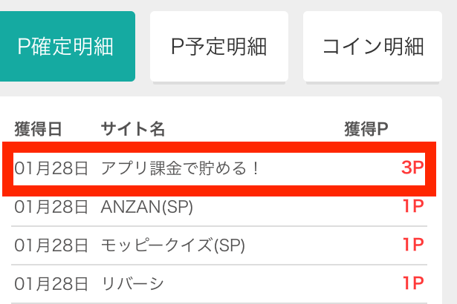
Task: Click the 01月28日 date in the ANZAN(SP) row
Action: 51,207
